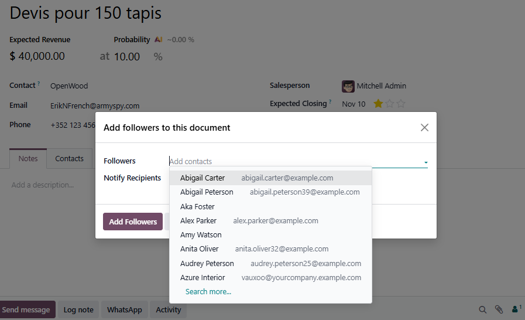Toggle the second priority star
525x320 pixels.
coord(390,104)
